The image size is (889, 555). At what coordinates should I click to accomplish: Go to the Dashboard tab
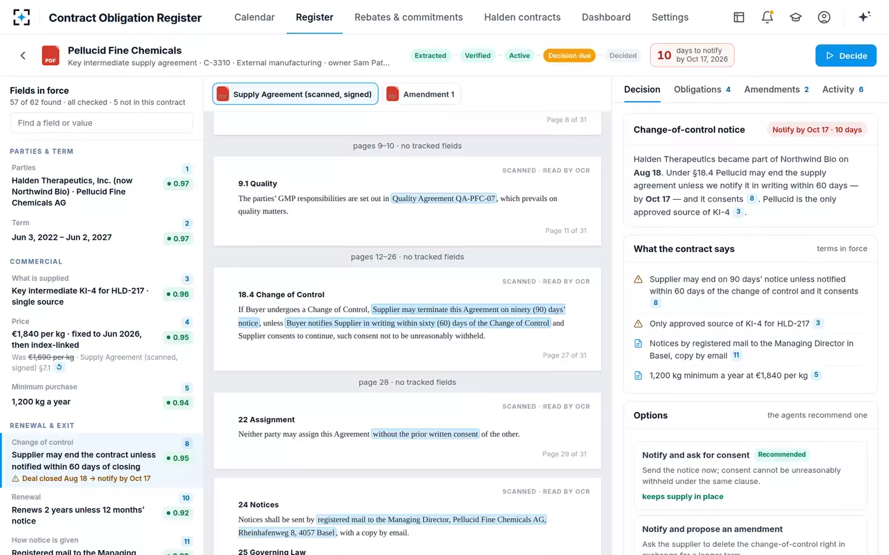(606, 17)
